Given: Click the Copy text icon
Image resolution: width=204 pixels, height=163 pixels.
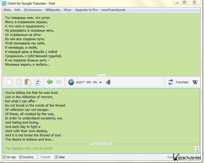Looking at the screenshot, I should coord(19,82).
